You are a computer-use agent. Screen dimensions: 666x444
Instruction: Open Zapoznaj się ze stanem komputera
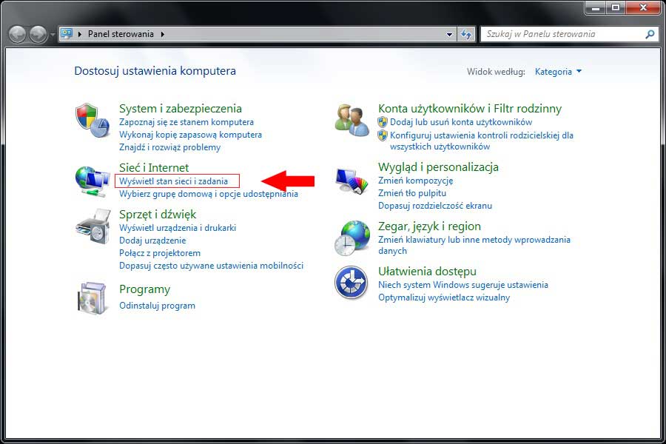[186, 122]
